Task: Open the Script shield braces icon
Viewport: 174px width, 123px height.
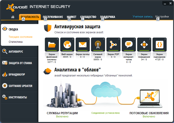Action: [159, 45]
